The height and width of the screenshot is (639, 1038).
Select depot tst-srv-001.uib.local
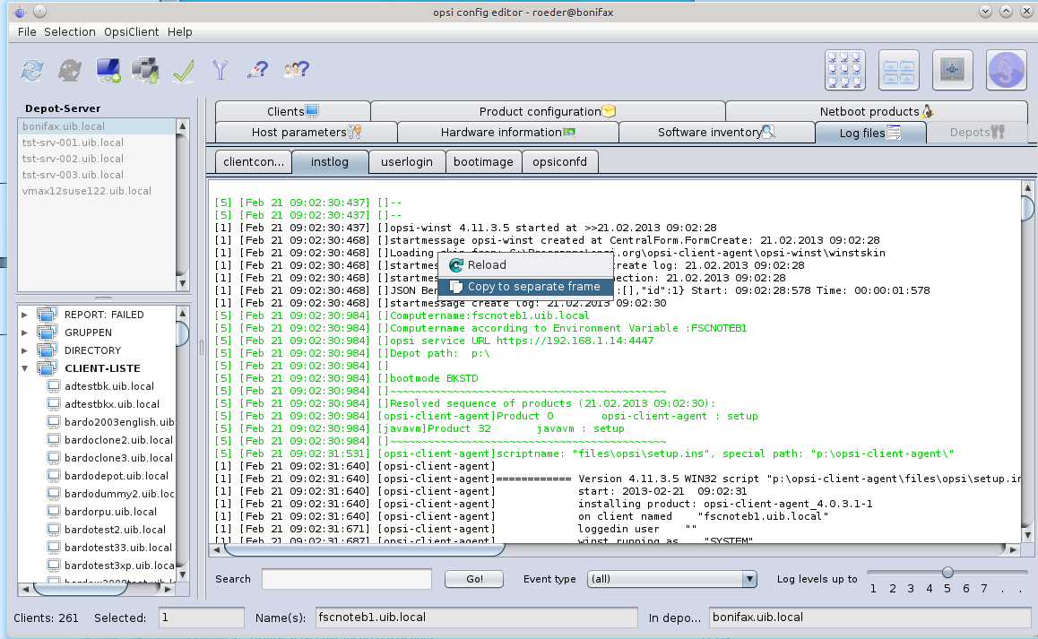click(97, 142)
